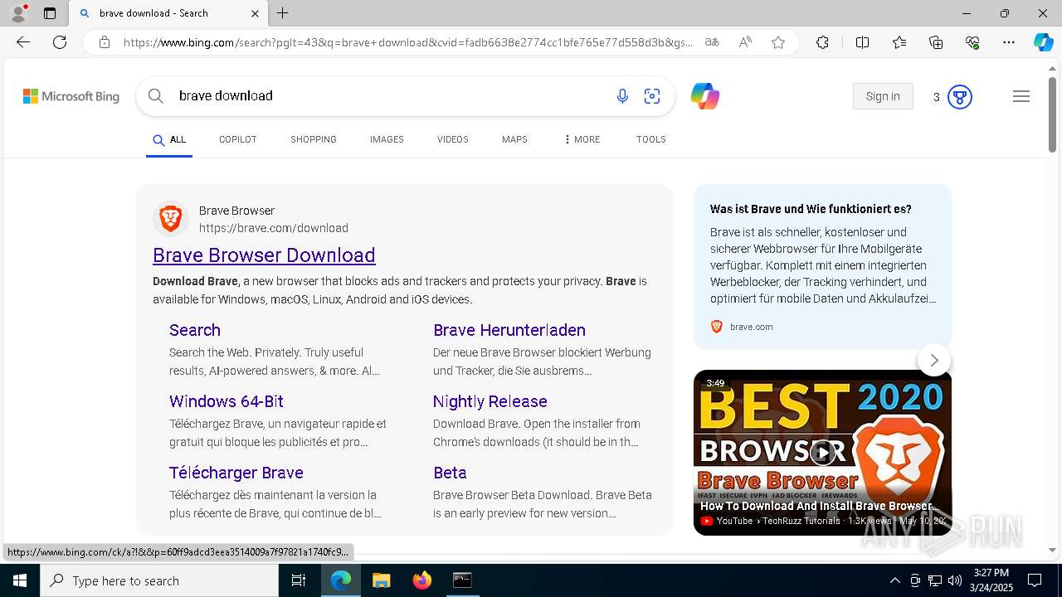Open the Windows Start menu

[20, 580]
